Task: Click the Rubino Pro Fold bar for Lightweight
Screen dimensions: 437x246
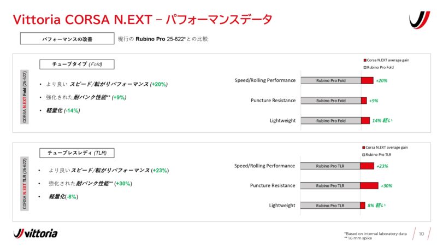Action: point(330,120)
